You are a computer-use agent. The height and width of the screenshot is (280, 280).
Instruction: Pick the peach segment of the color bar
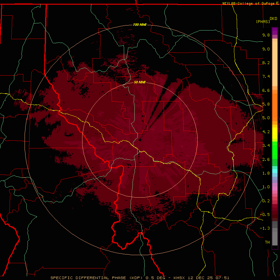[275, 64]
